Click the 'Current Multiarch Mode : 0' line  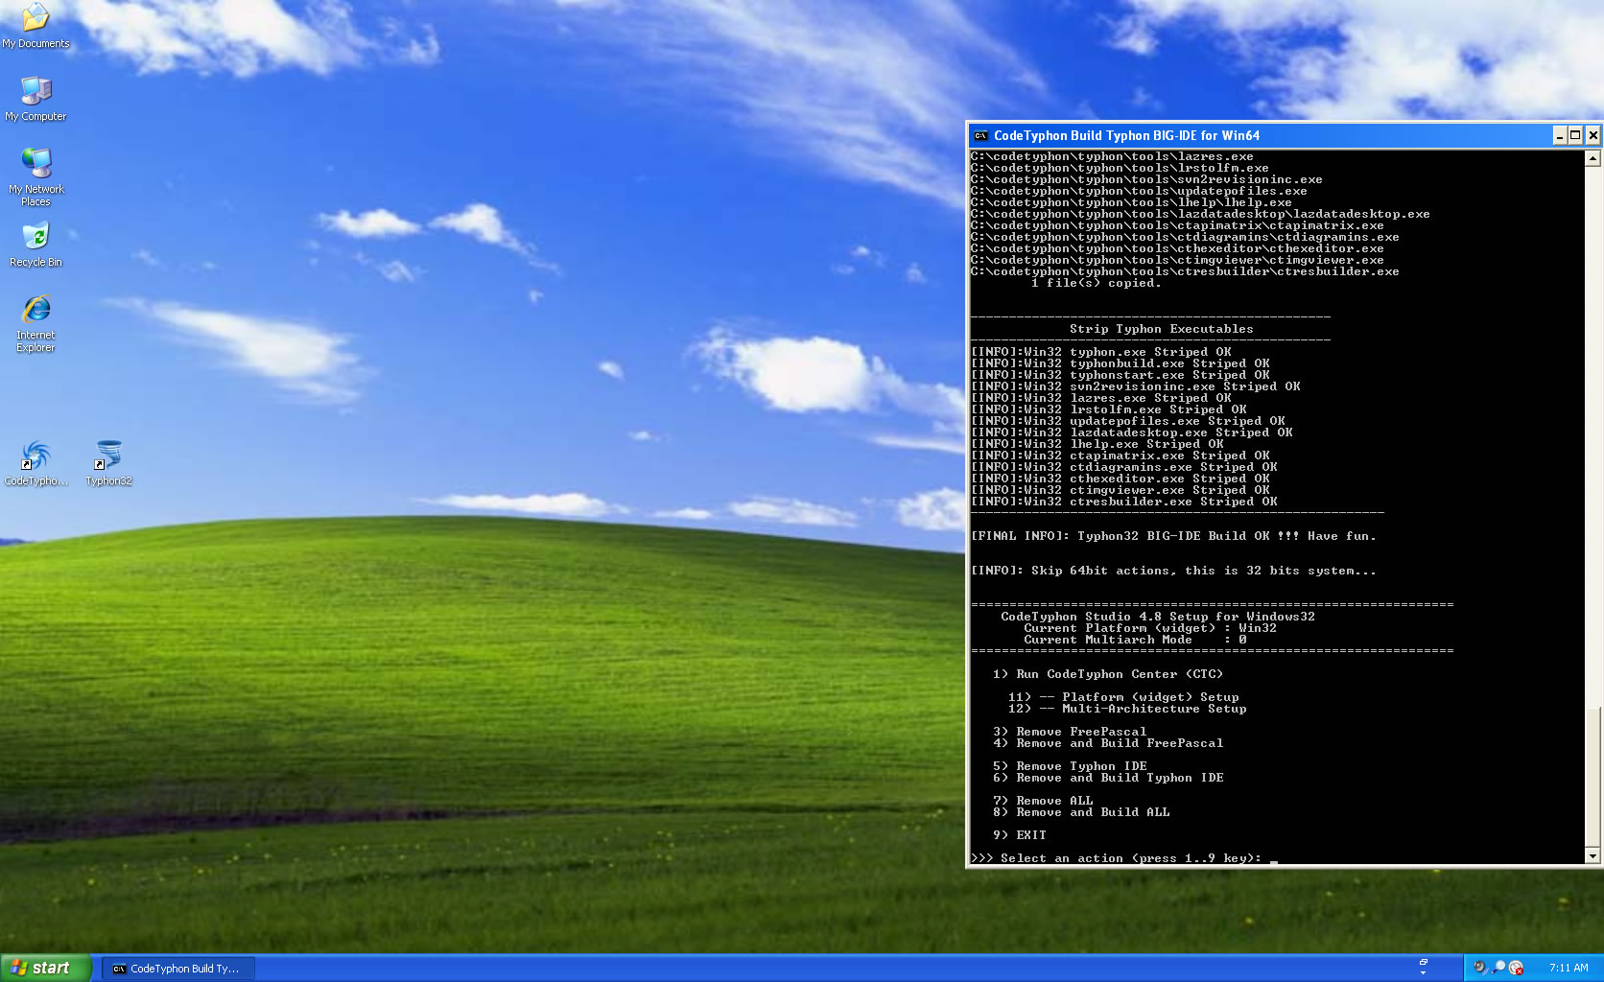(1135, 640)
